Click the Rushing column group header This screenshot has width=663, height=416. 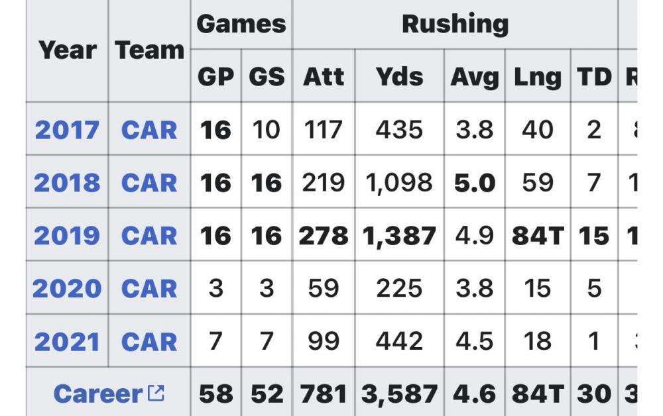coord(455,25)
